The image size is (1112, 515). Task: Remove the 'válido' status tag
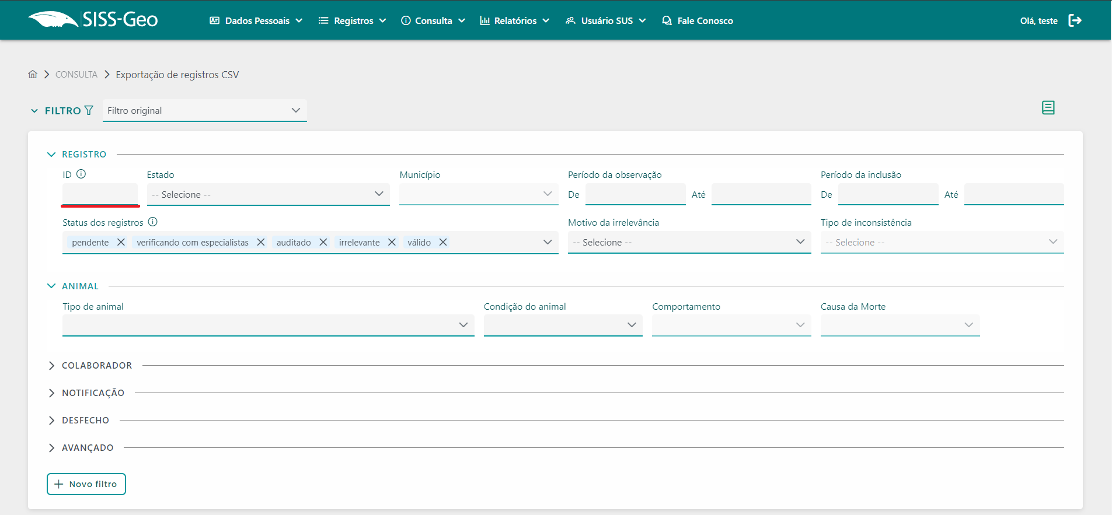(443, 242)
